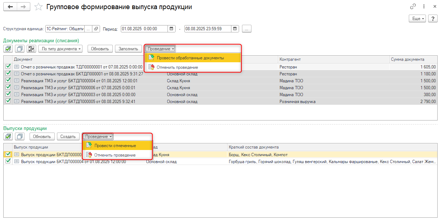
Task: Open the vertical dots menu in the title bar
Action: coord(424,7)
